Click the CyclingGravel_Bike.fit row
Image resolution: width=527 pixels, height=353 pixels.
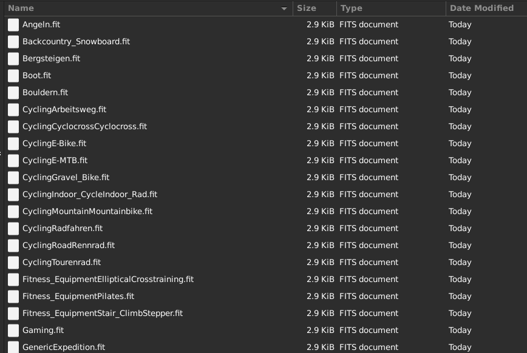coord(66,178)
